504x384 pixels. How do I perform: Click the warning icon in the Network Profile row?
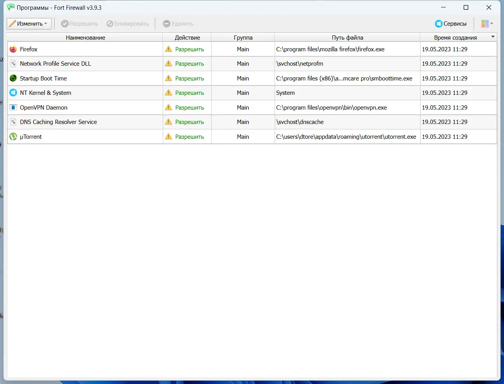coord(169,64)
